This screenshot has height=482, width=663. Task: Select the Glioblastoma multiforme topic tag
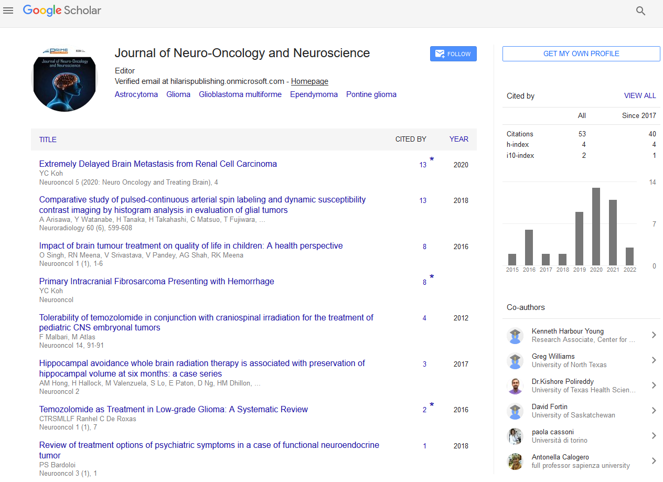click(x=240, y=95)
